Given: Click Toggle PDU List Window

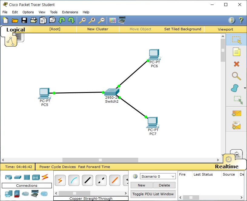Looking at the screenshot, I should 153,194.
